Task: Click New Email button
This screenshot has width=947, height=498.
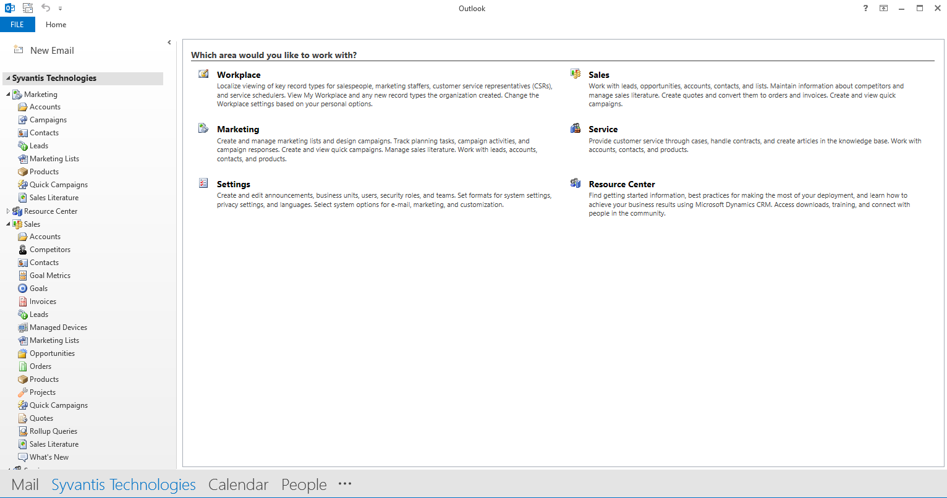Action: pos(44,51)
